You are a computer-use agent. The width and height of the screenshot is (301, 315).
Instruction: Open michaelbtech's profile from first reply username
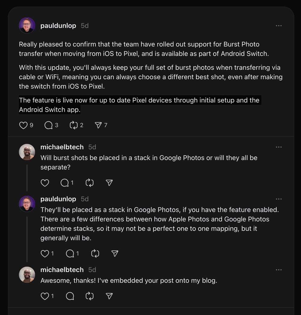pos(62,147)
